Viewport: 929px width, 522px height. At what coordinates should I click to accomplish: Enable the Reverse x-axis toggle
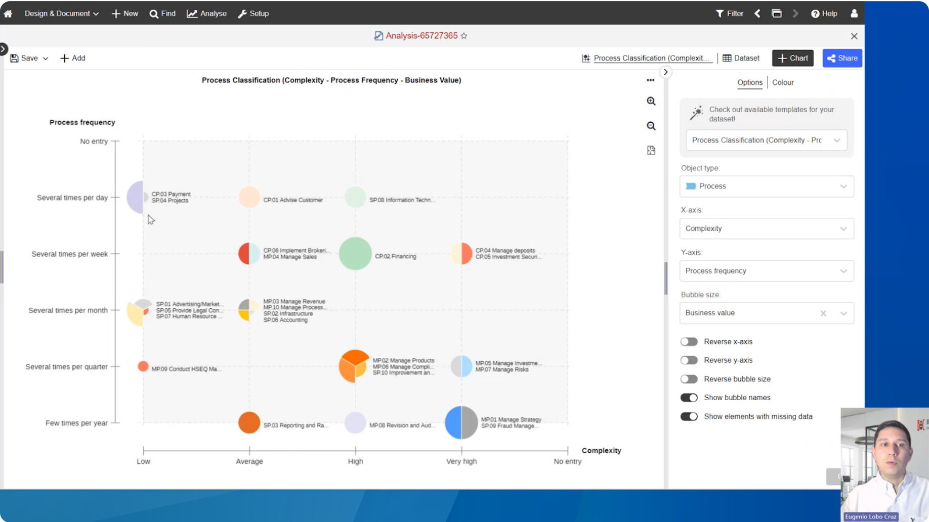[689, 342]
